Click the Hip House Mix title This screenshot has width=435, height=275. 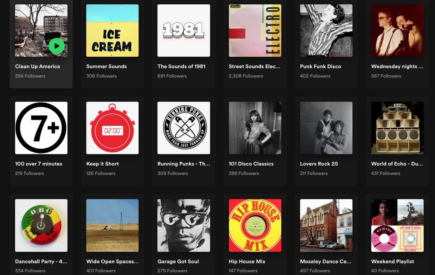pos(247,261)
